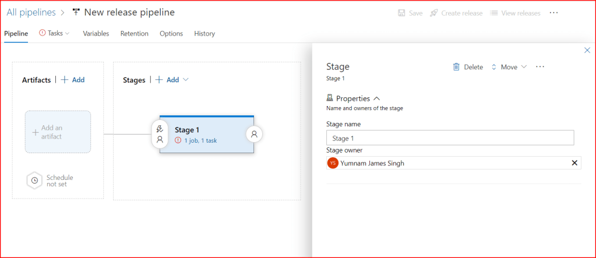Switch to the Retention tab
Image resolution: width=596 pixels, height=258 pixels.
coord(134,34)
